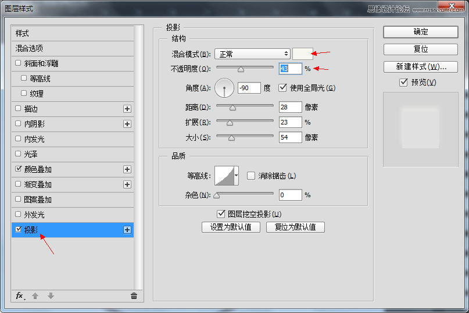Click the 扩展 slider handle

pos(230,123)
